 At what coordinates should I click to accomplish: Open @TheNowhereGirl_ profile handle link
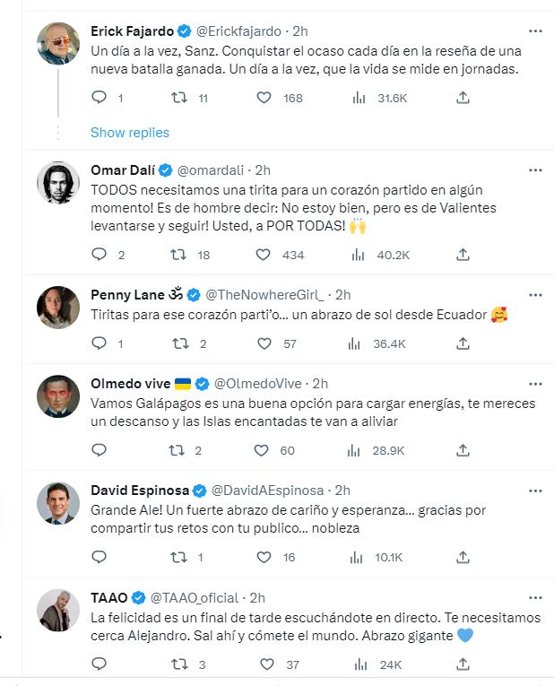click(266, 294)
